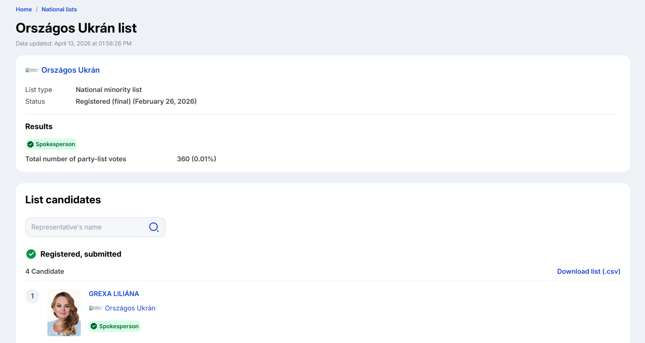Screen dimensions: 645x343
Task: Click the Spokesperson badge on the candidate row
Action: tap(115, 326)
